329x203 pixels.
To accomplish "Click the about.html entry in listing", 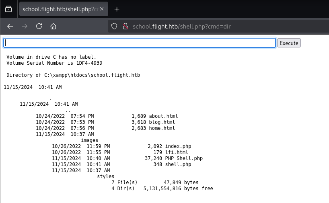I will (x=163, y=116).
